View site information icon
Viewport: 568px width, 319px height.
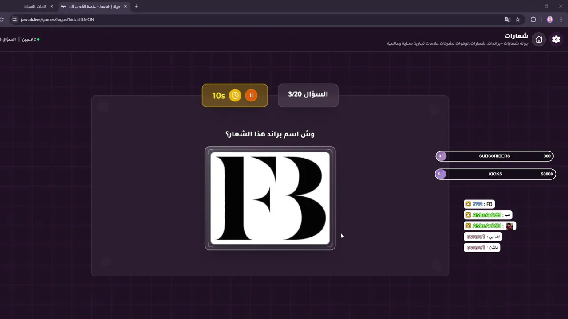(x=15, y=19)
